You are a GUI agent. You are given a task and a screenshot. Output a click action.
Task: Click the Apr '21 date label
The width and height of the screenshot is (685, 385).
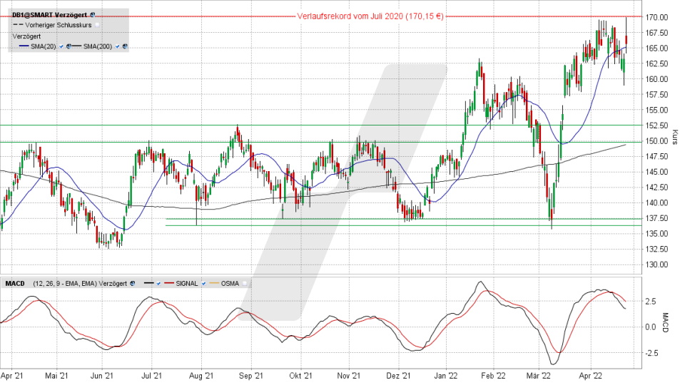(12, 376)
